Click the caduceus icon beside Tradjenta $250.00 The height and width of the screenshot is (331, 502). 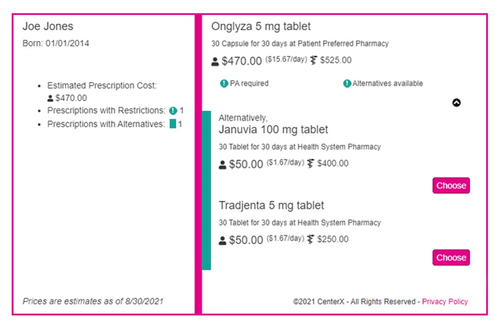(311, 239)
